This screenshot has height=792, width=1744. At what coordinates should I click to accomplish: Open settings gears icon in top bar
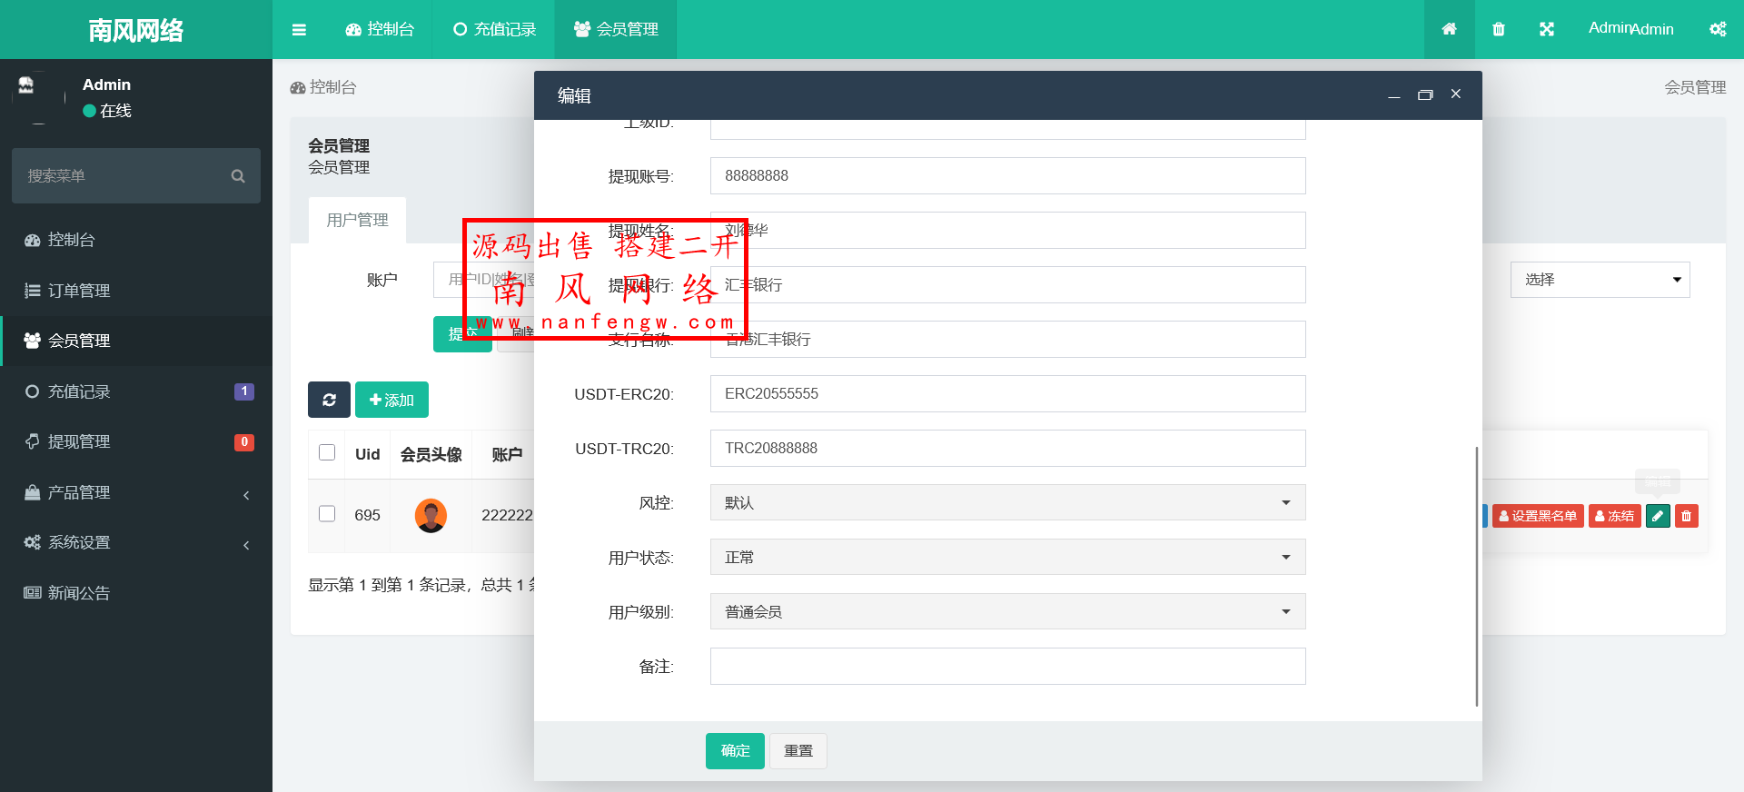[x=1718, y=29]
